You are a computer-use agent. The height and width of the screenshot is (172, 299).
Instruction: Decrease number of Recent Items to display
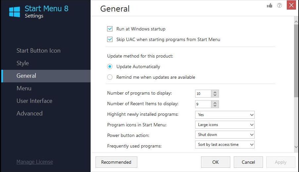(215, 106)
